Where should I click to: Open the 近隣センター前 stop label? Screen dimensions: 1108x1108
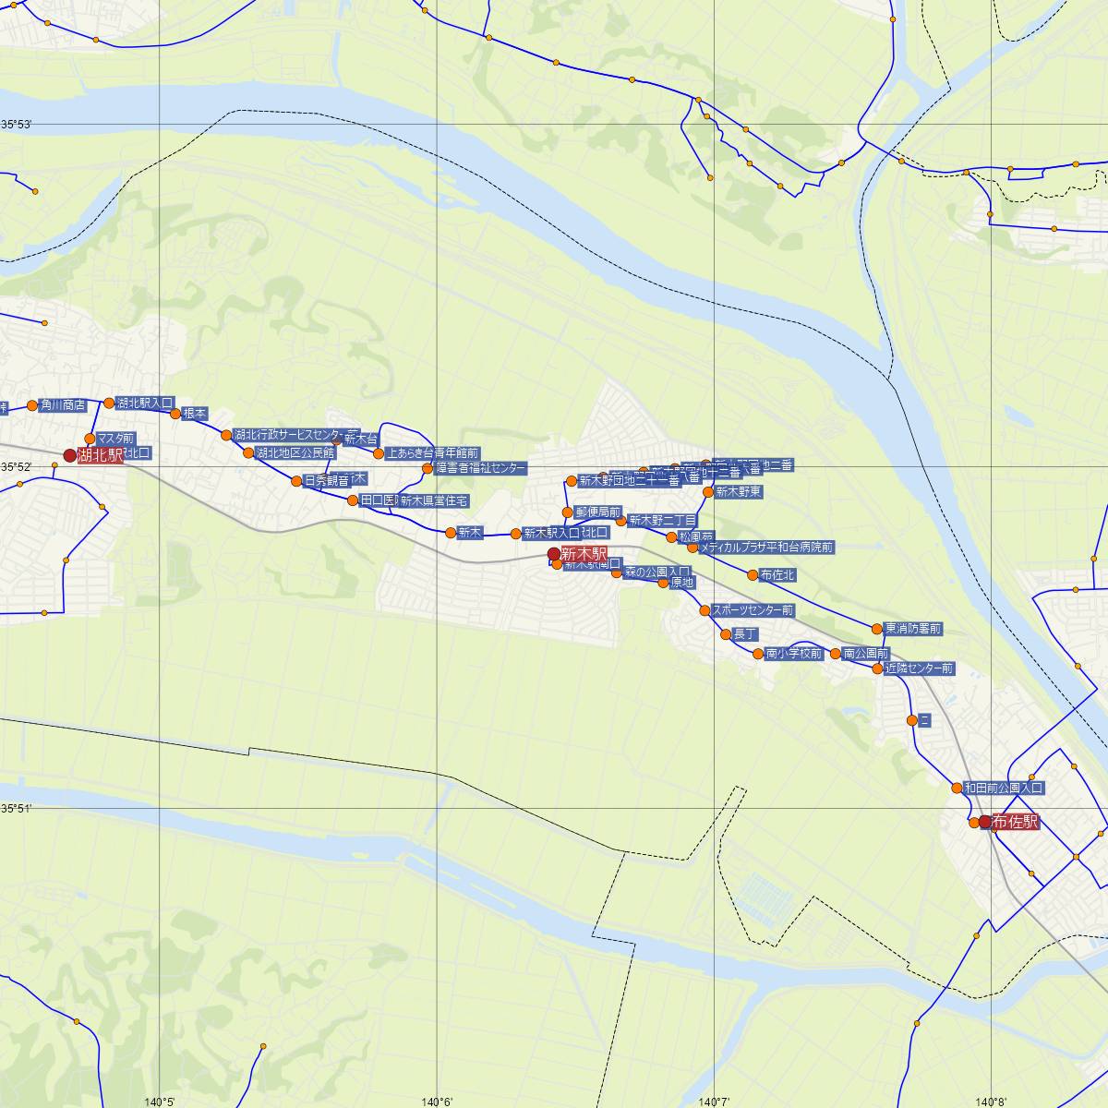point(919,668)
